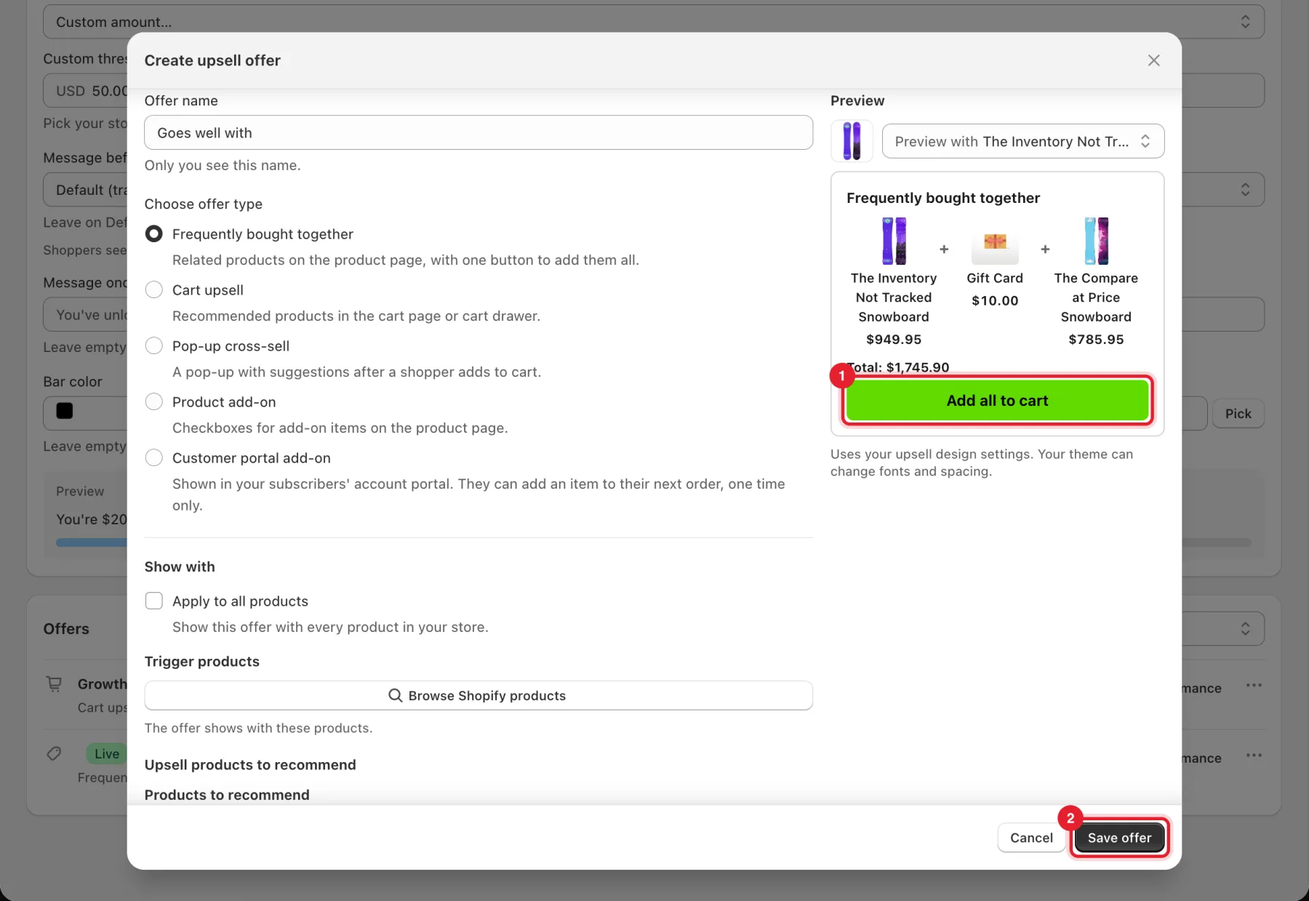Click the tag icon beside Live offer
The image size is (1309, 901).
tap(54, 754)
